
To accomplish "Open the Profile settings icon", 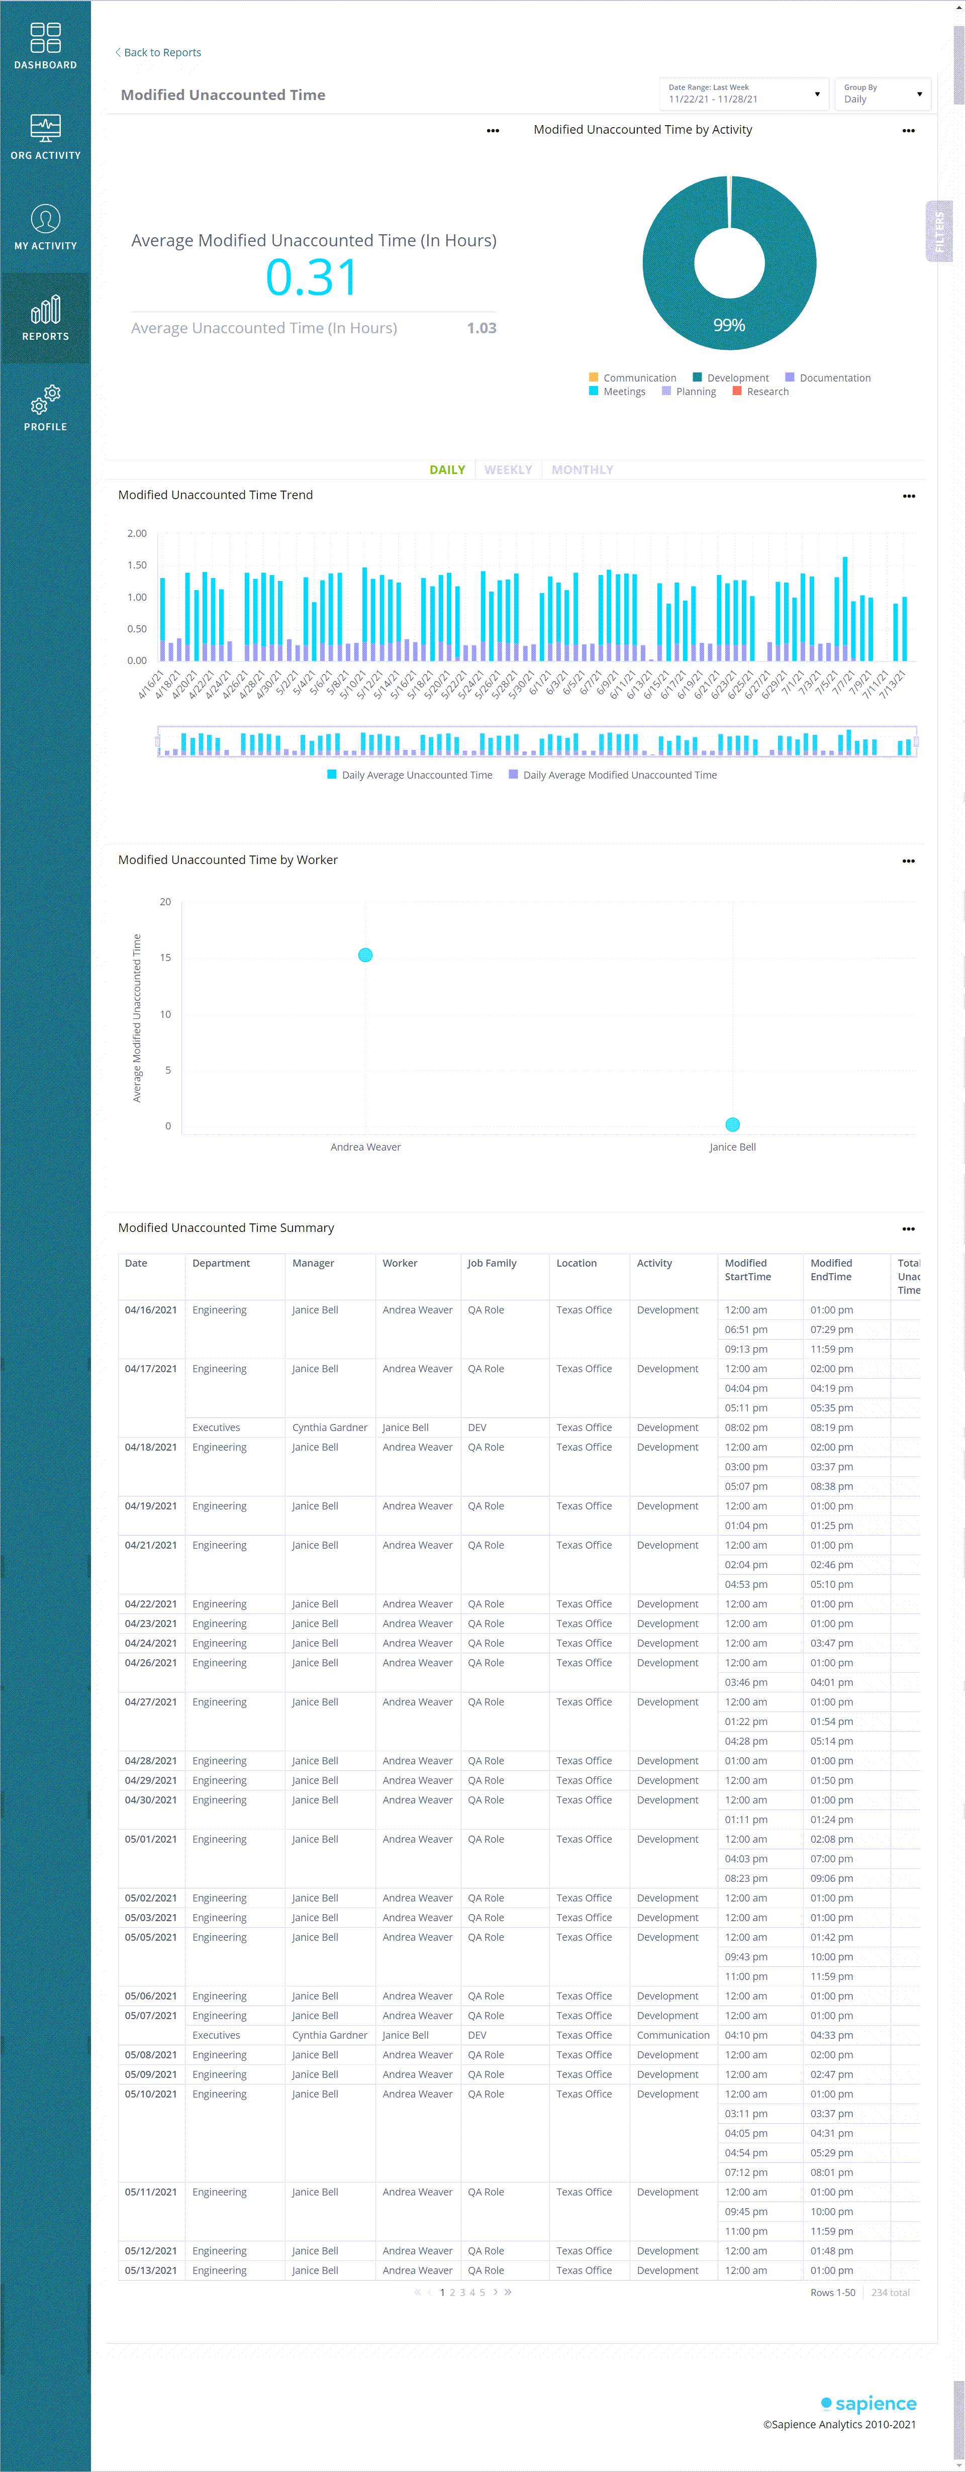I will (45, 408).
